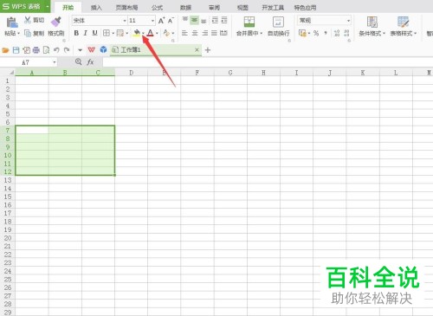The height and width of the screenshot is (316, 433).
Task: Redo the last undone action
Action: coord(67,50)
